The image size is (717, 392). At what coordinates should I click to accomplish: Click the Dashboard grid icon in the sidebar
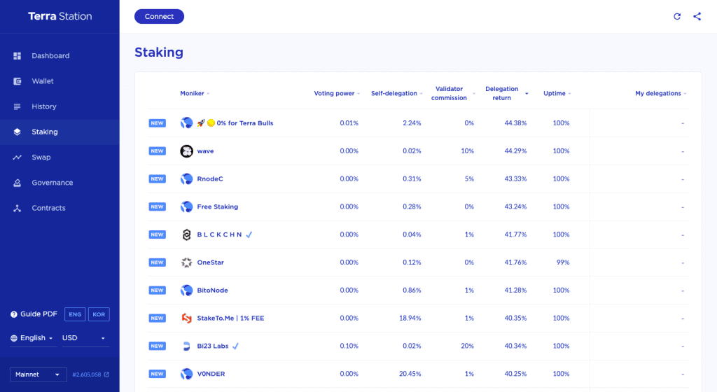[x=18, y=56]
